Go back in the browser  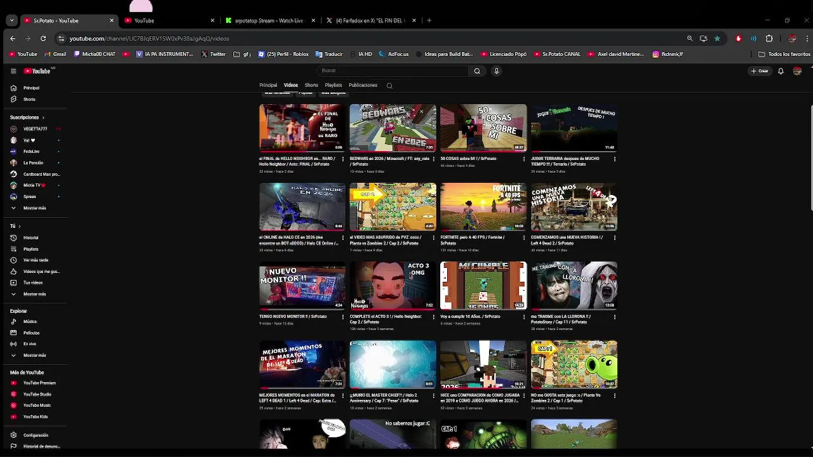click(x=13, y=39)
